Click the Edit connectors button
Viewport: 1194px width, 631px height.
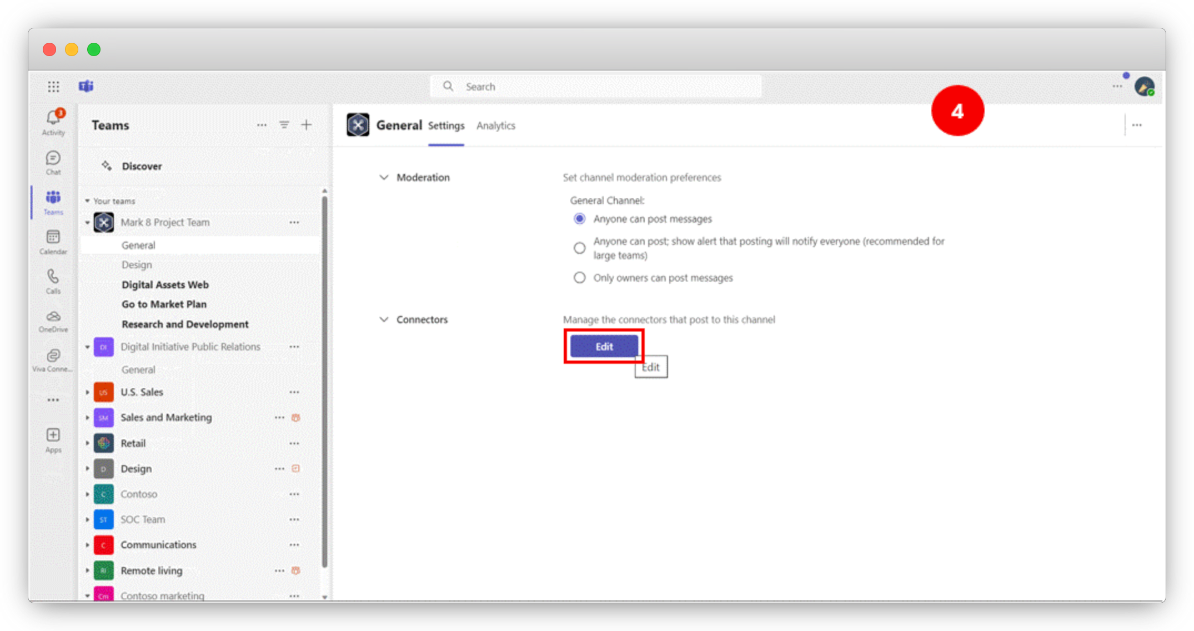(604, 347)
